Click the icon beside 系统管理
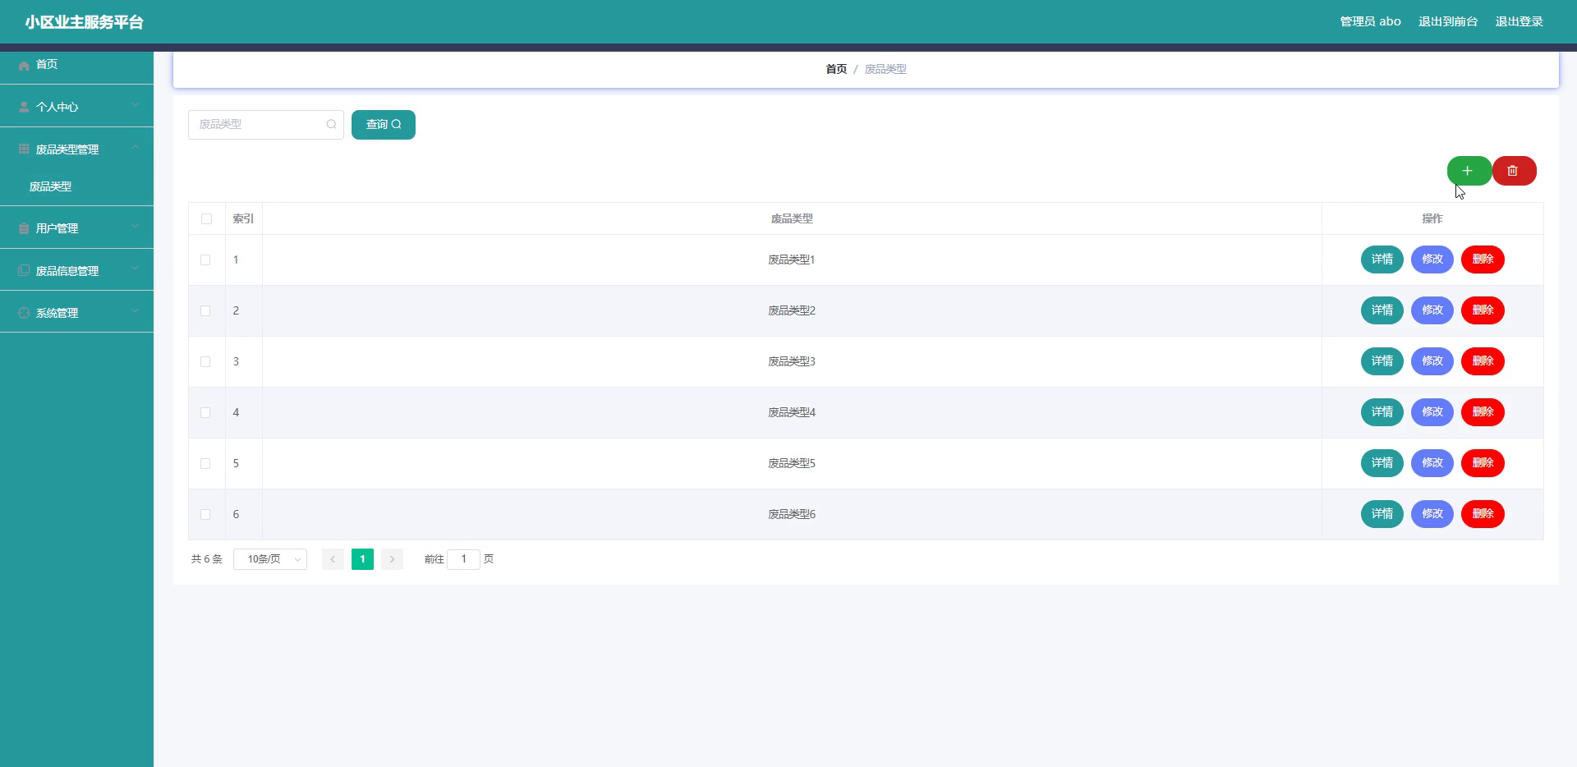The width and height of the screenshot is (1577, 767). pos(24,313)
